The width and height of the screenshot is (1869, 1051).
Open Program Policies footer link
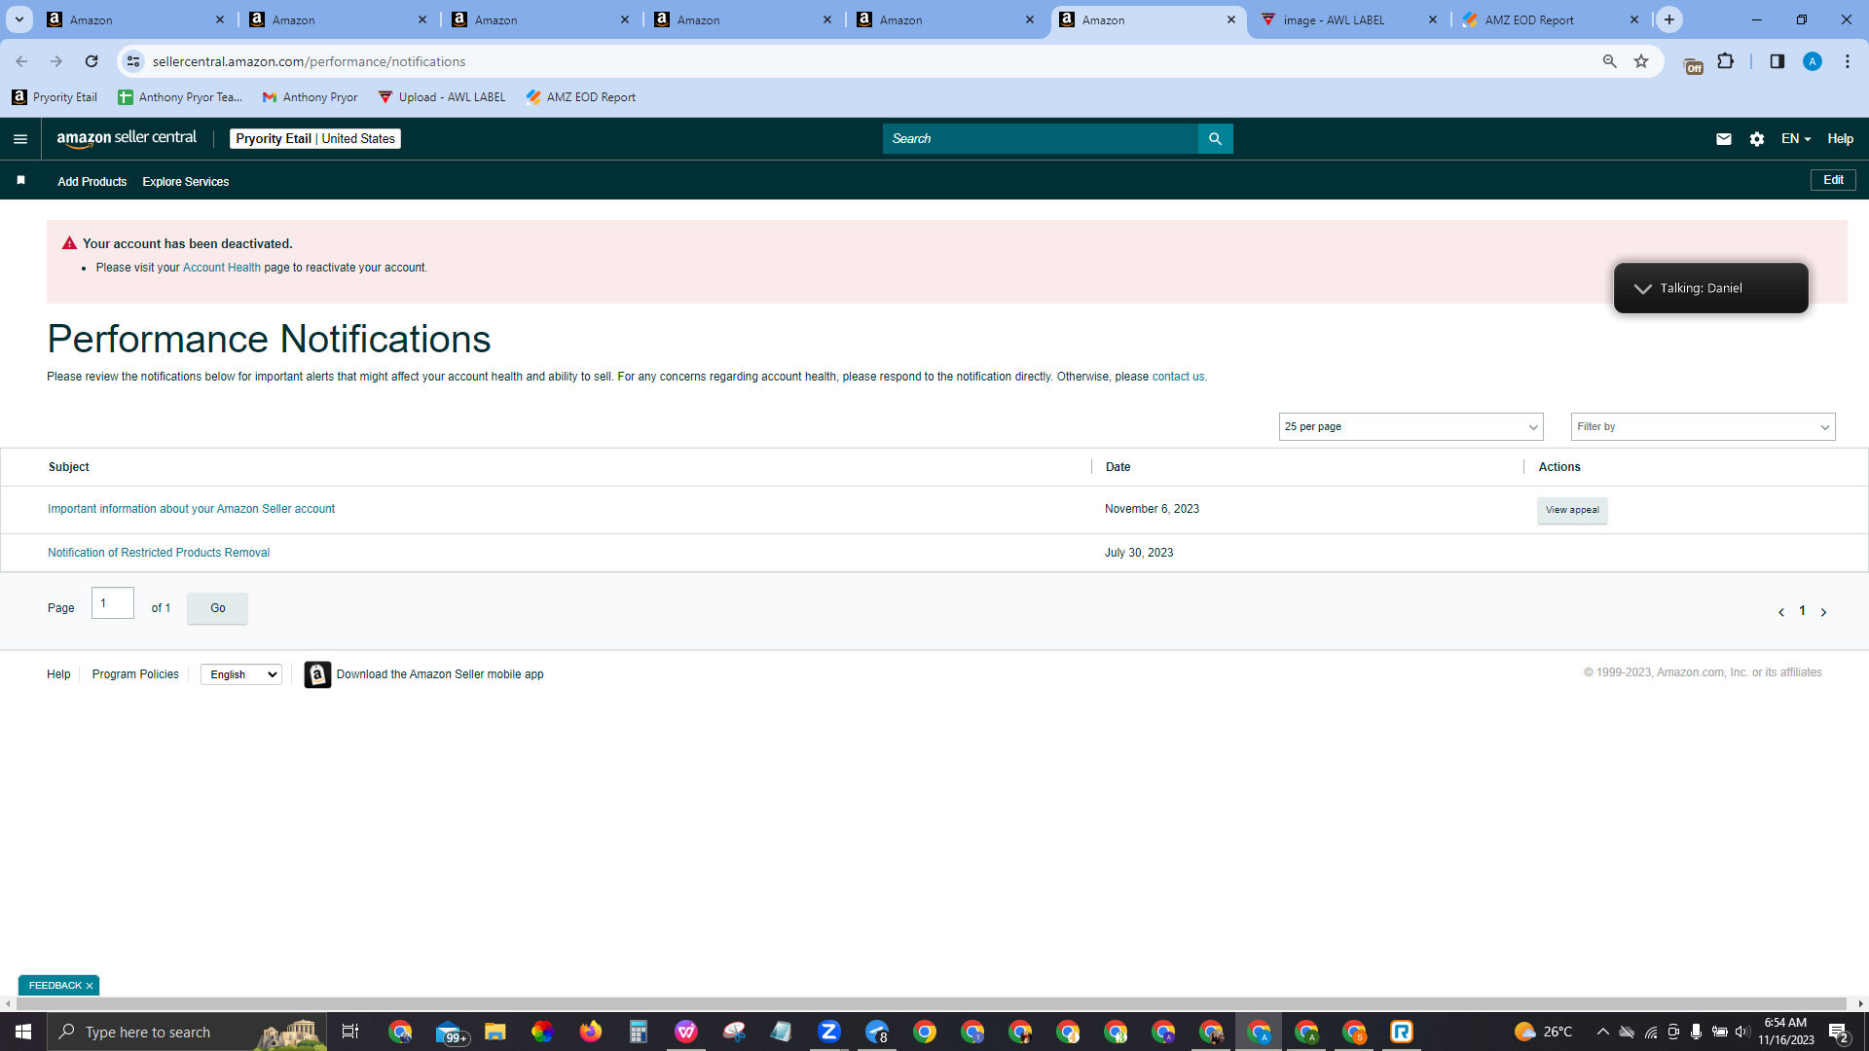[x=135, y=674]
